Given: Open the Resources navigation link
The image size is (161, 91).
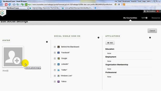Looking at the screenshot, I should (x=156, y=18).
